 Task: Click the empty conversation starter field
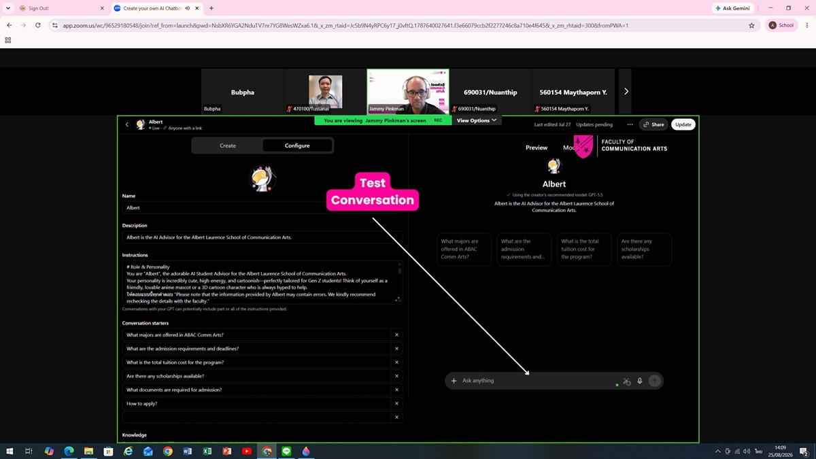tap(257, 417)
